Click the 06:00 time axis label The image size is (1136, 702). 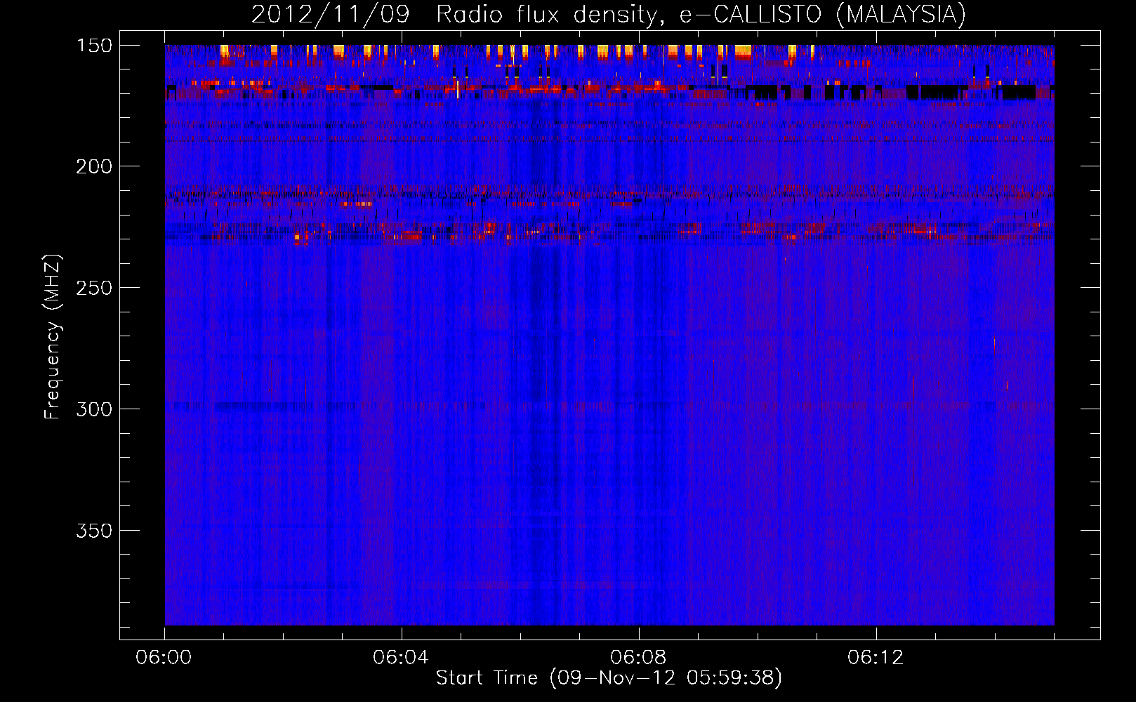tap(164, 658)
